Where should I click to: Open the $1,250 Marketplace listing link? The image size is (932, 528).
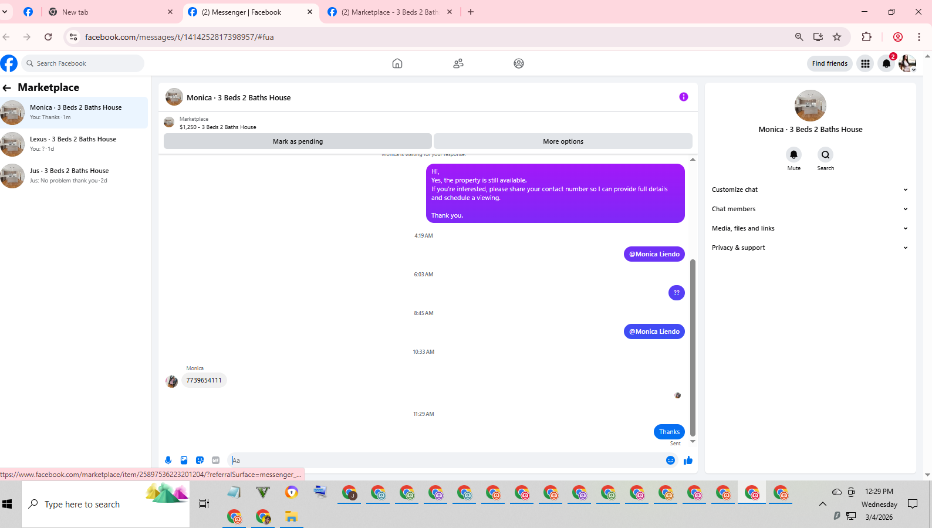point(218,127)
